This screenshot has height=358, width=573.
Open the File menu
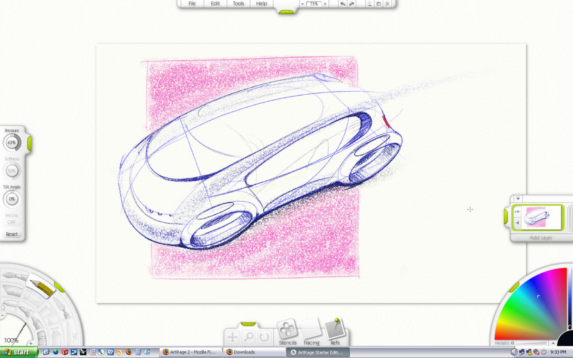pyautogui.click(x=192, y=4)
